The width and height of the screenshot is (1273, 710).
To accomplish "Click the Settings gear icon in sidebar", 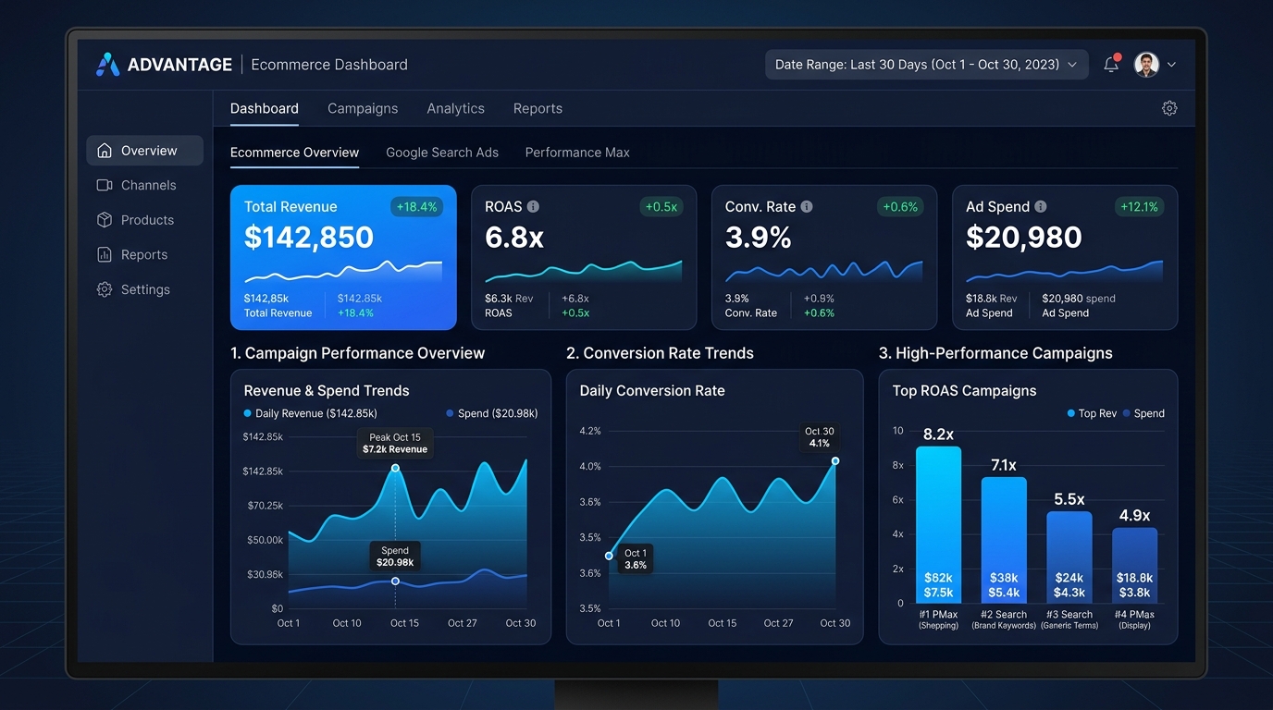I will pos(105,289).
